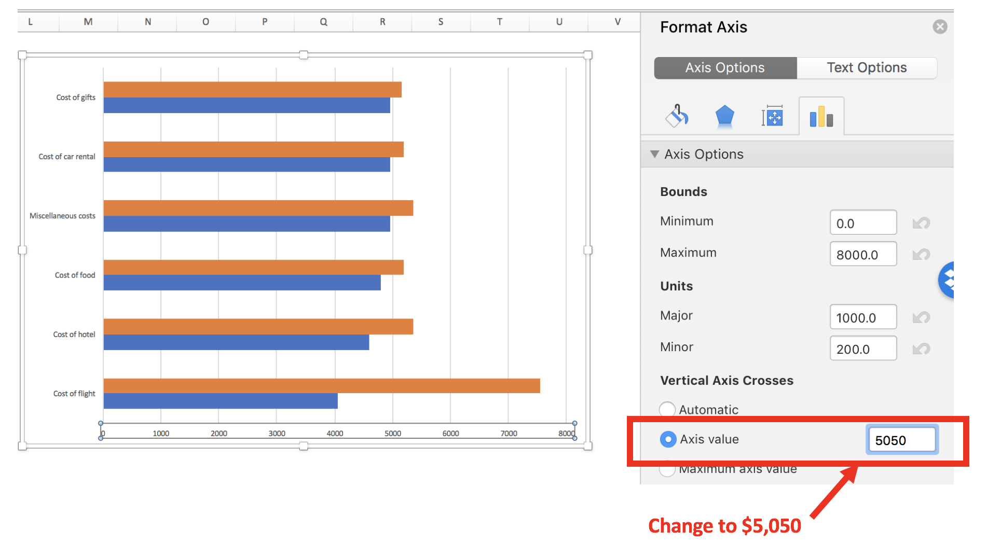
Task: Click the chart's left-middle resize handle
Action: [22, 250]
